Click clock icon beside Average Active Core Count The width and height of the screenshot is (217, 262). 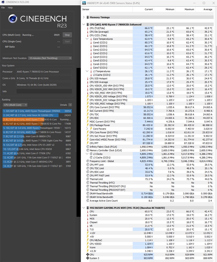pyautogui.click(x=88, y=201)
